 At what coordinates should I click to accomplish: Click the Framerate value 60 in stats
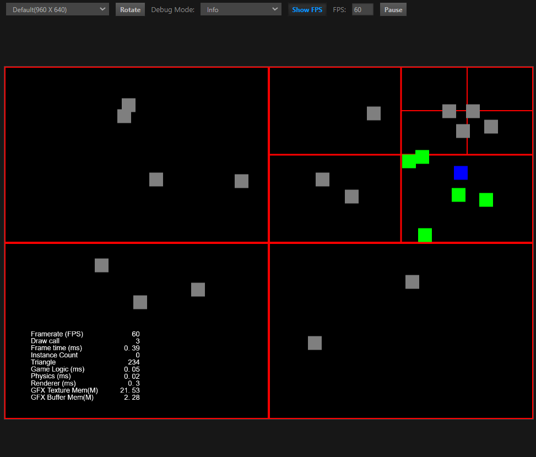(136, 334)
